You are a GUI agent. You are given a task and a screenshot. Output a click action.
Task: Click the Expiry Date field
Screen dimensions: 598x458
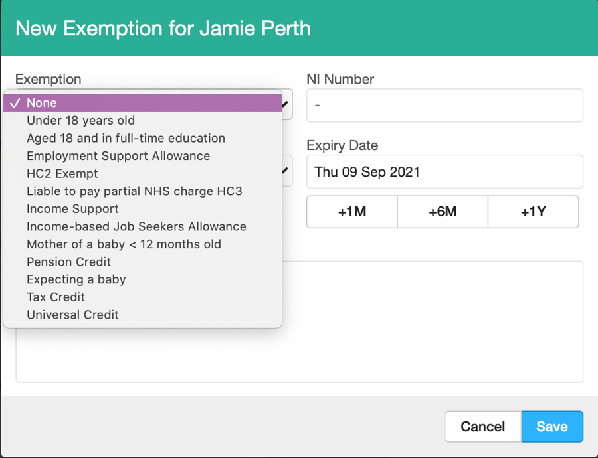[x=444, y=172]
